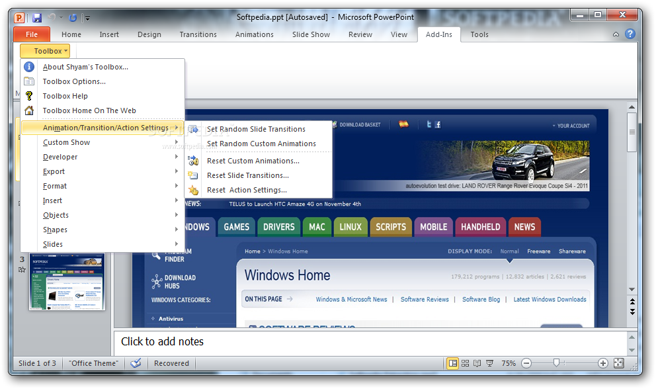
Task: Open PowerPoint Help question mark icon
Action: point(630,34)
